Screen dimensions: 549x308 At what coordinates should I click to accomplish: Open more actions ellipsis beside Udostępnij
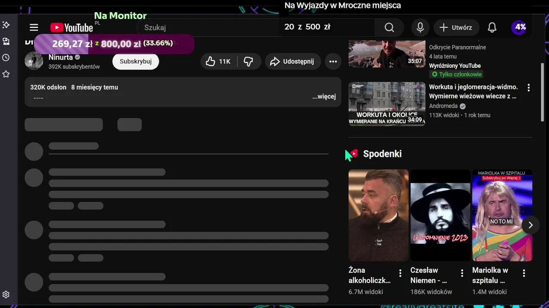333,61
